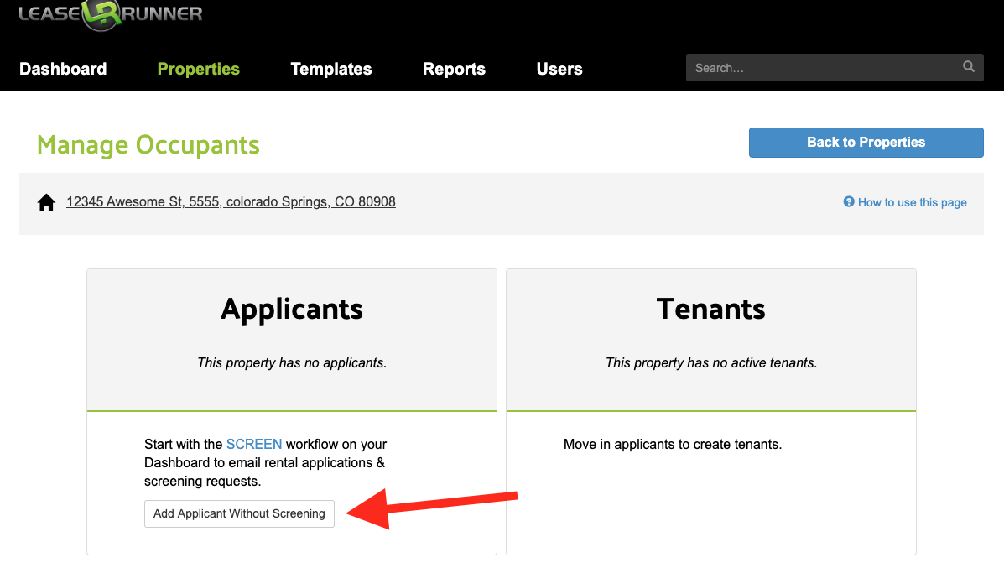This screenshot has height=568, width=1004.
Task: Open the How to use this page link
Action: [912, 202]
